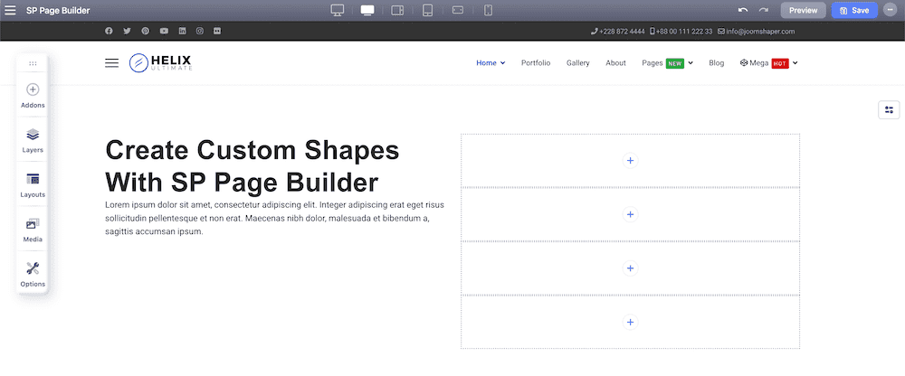Open the Instagram social link
Screen dimensions: 905x376
(200, 31)
